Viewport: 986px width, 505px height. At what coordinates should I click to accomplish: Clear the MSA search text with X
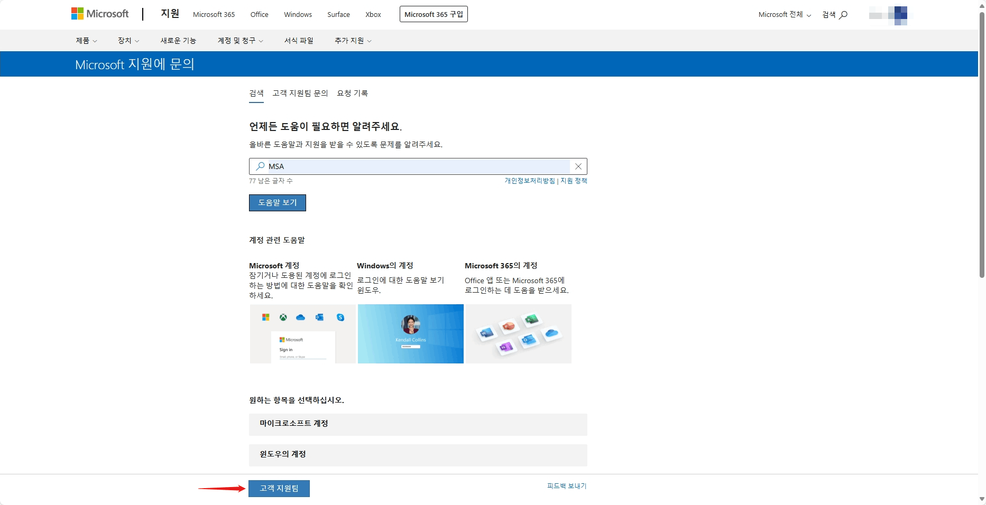(578, 166)
